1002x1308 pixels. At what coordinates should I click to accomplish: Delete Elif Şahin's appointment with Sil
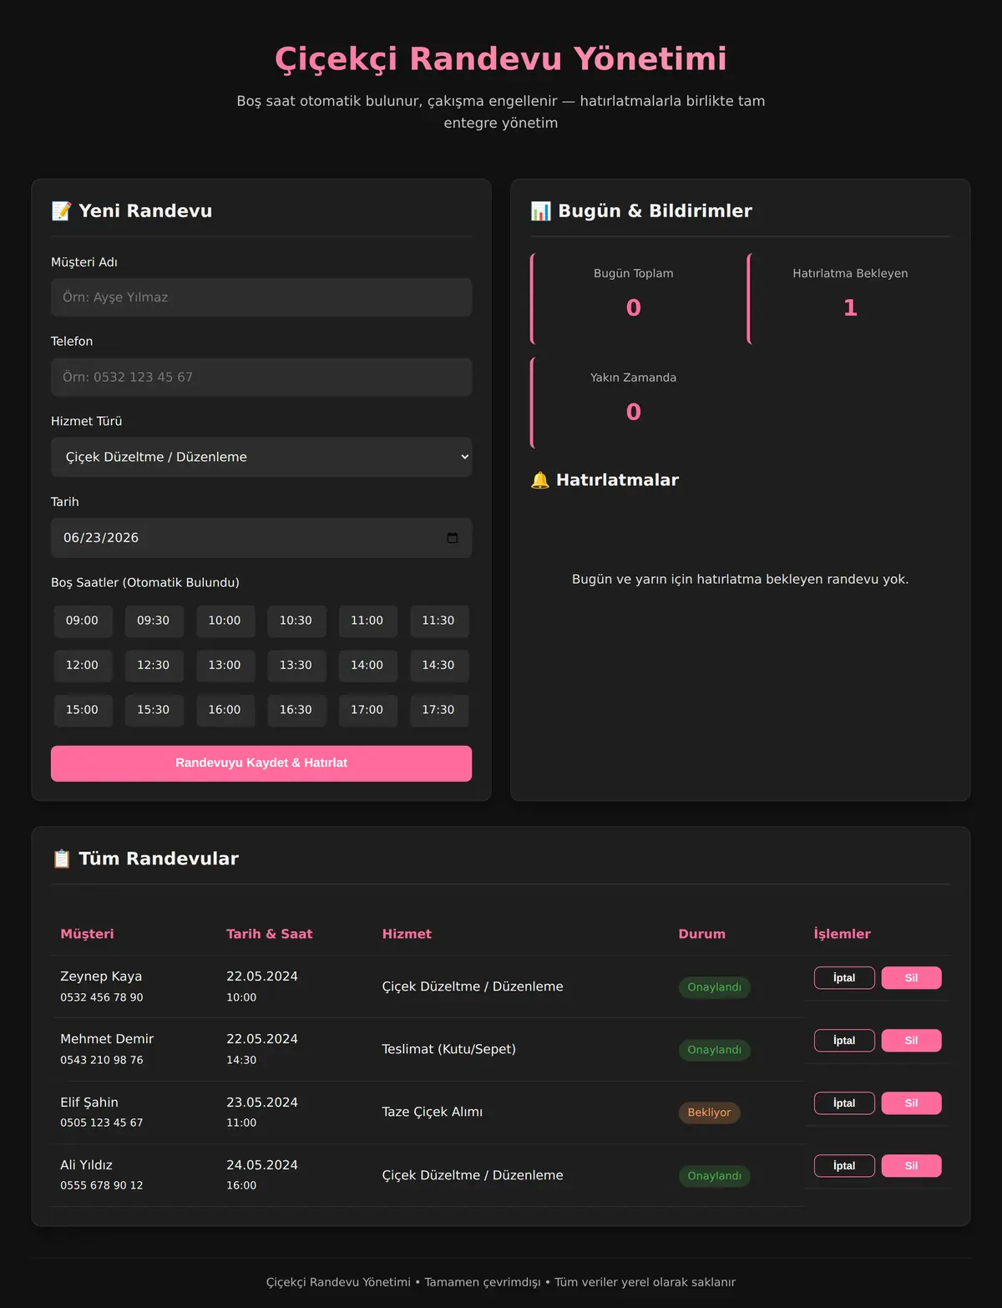(x=912, y=1103)
